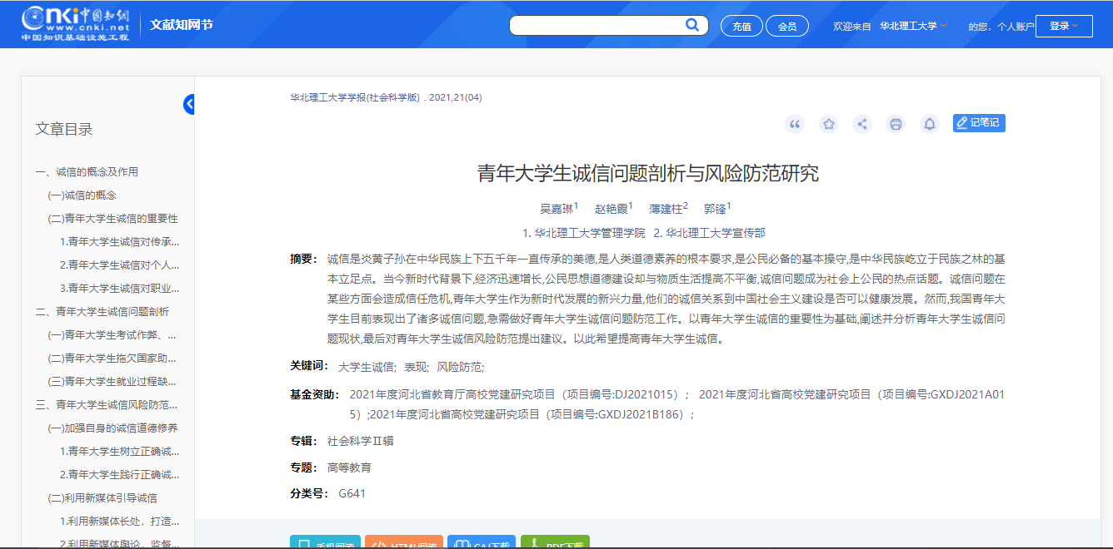Jump to section 一、诚信的概念及作用

(x=87, y=172)
